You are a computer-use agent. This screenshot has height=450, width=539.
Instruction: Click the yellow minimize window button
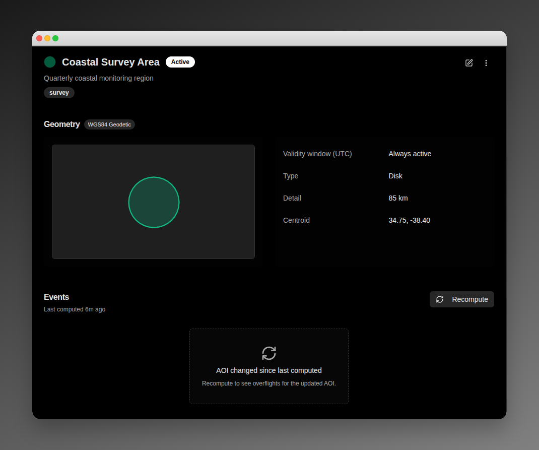[47, 38]
